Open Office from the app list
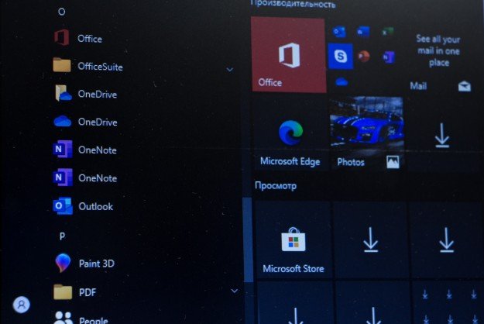484x324 pixels. tap(89, 38)
